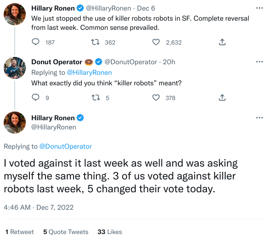Image resolution: width=269 pixels, height=240 pixels.
Task: Share Hillary Ronen's first tweet
Action: 222,42
